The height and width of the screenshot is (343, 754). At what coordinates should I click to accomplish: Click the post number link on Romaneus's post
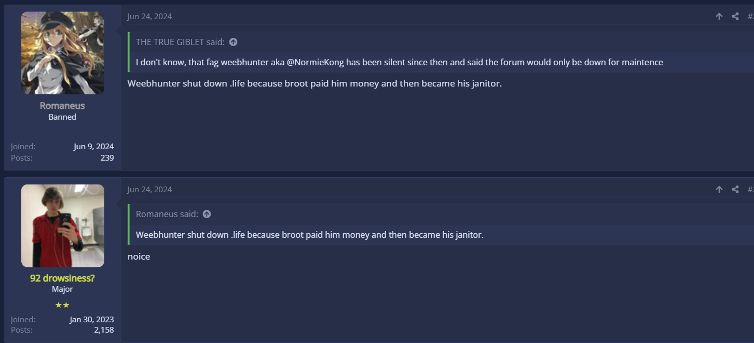[x=750, y=17]
